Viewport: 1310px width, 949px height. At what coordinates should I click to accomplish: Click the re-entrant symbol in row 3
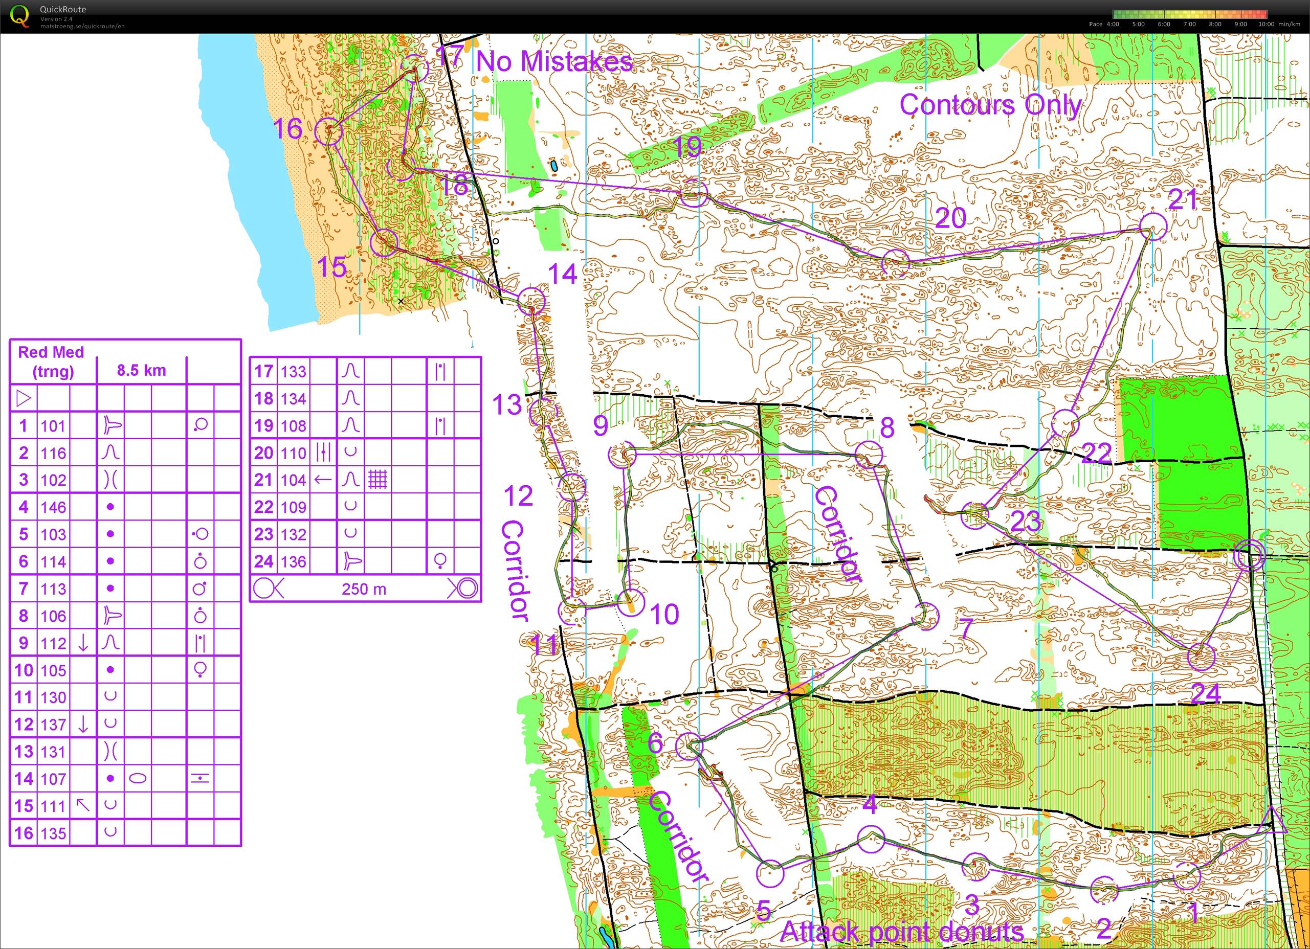coord(110,480)
